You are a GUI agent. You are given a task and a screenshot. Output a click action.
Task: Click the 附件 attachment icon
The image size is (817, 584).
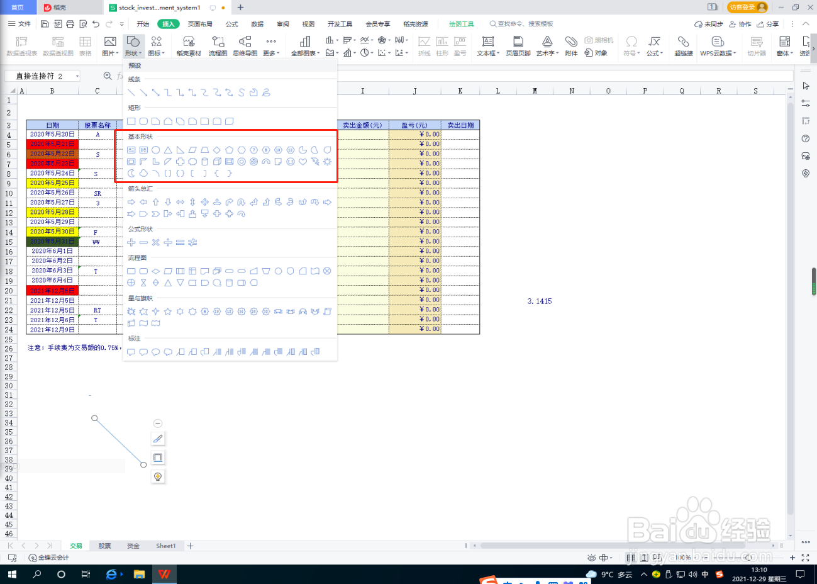coord(571,47)
